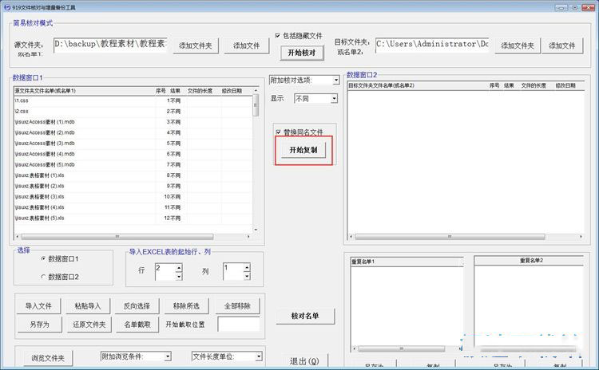Decrease the 行 start row value
This screenshot has width=599, height=370.
178,276
